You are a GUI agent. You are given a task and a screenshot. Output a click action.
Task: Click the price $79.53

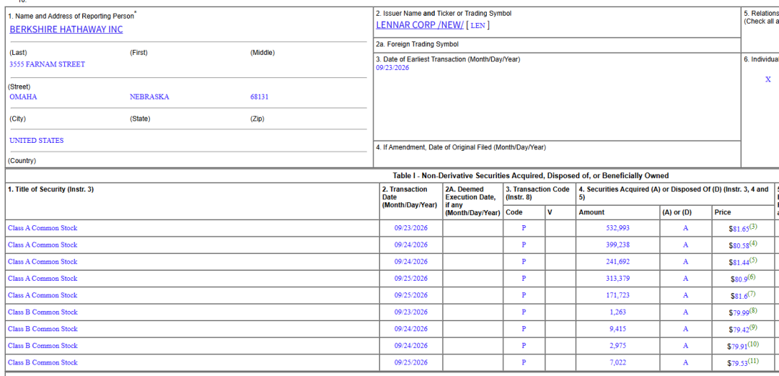pos(739,364)
